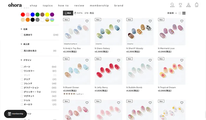Open the Like heart icon in header

click(180, 5)
